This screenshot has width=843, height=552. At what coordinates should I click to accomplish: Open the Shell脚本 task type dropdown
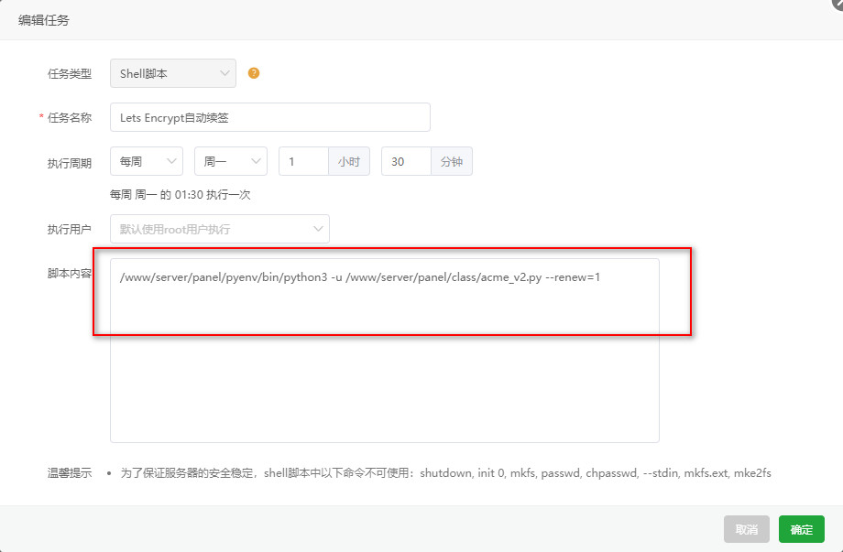click(172, 73)
